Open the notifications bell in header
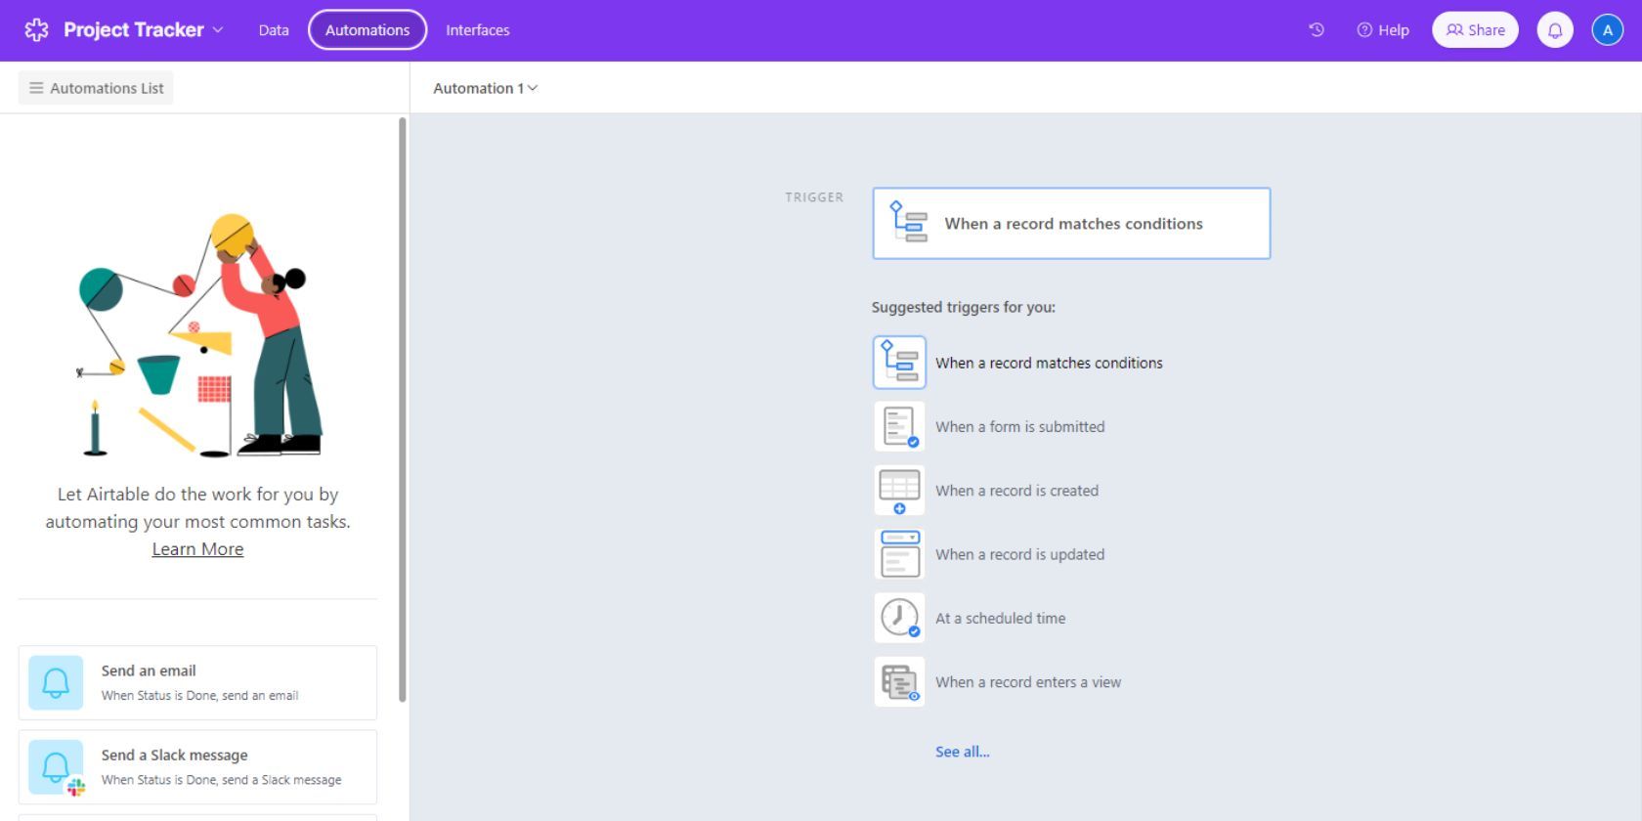 1555,30
